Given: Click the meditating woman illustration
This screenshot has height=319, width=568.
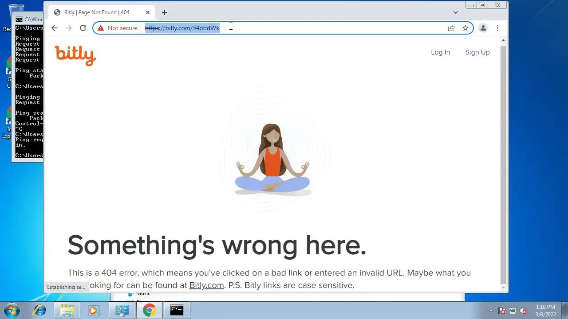Looking at the screenshot, I should coord(272,159).
